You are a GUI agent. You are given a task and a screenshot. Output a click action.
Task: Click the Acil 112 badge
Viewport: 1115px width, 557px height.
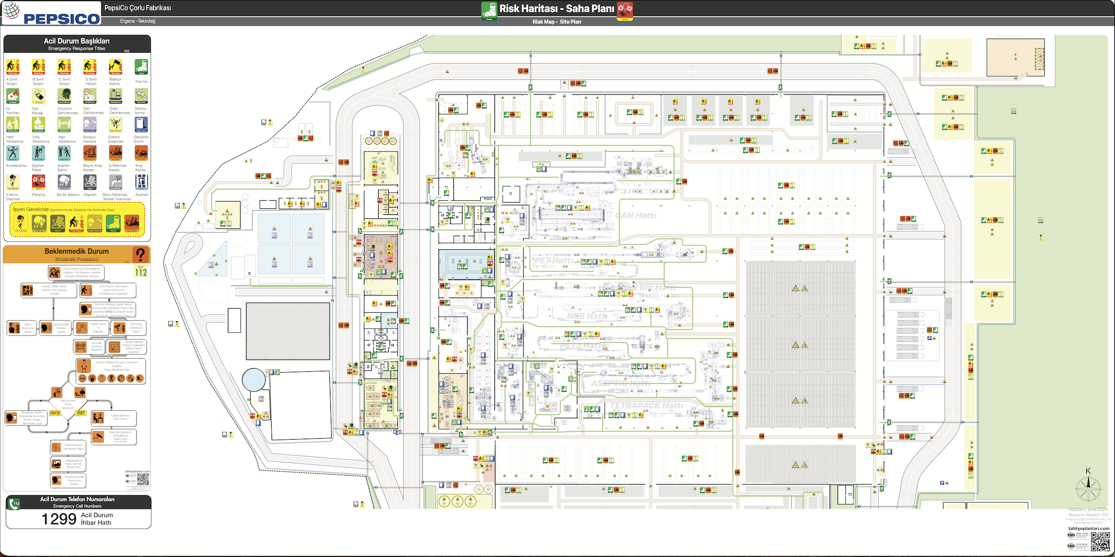pos(140,271)
